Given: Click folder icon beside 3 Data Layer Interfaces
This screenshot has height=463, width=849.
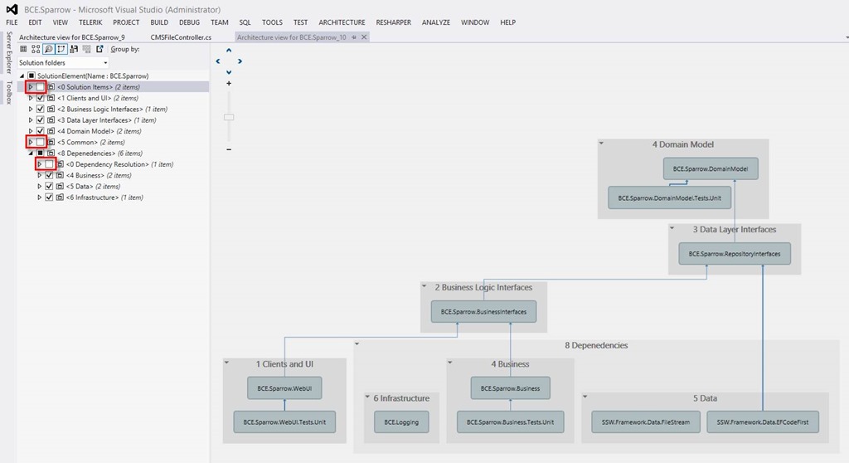Looking at the screenshot, I should pos(51,119).
